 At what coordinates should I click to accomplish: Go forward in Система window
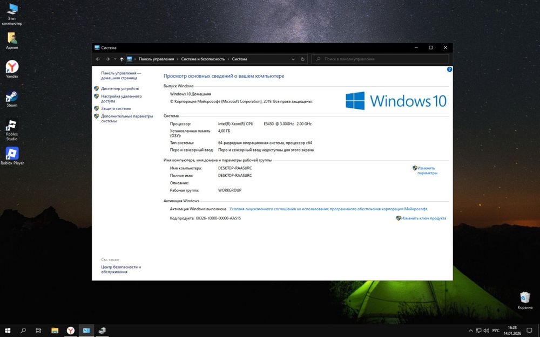107,59
